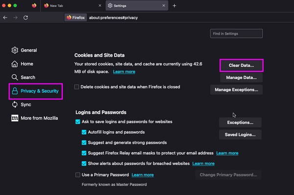Open the Search settings section label
The height and width of the screenshot is (195, 294).
[x=28, y=77]
